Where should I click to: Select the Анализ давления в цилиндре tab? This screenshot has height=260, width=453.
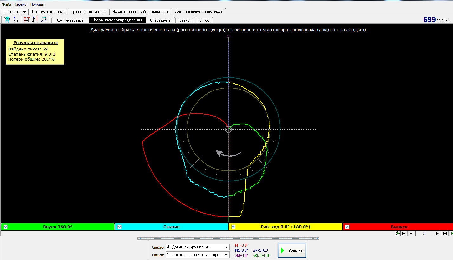coord(199,11)
